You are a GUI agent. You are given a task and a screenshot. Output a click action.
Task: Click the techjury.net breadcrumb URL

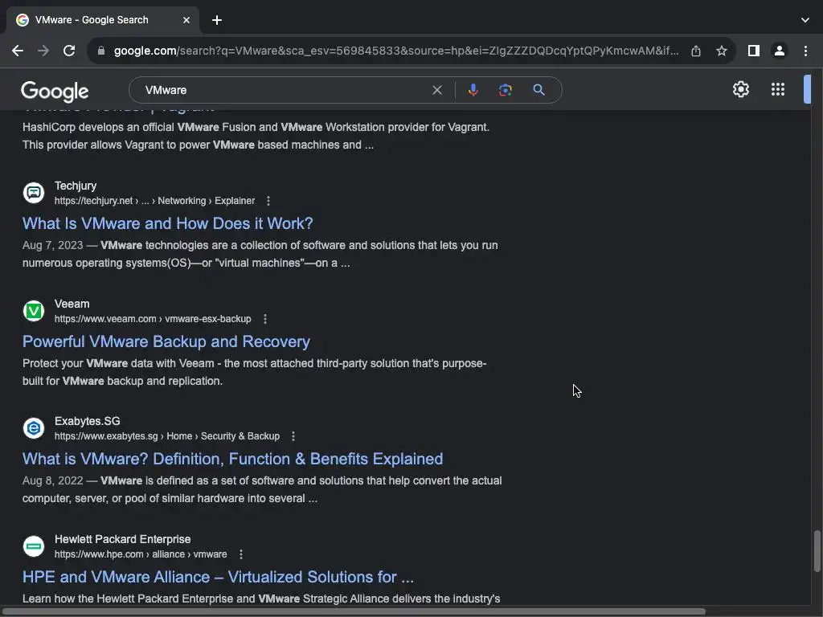[154, 201]
